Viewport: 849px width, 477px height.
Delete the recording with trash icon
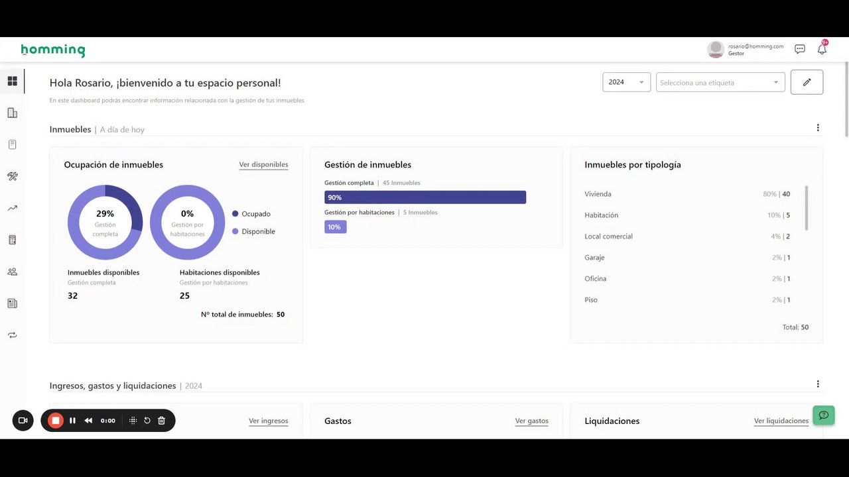click(161, 421)
